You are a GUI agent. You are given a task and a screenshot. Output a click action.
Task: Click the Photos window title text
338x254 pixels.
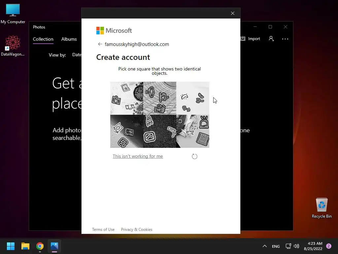(x=39, y=27)
